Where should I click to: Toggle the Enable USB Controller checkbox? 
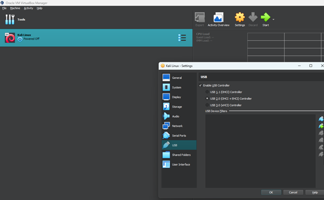point(200,85)
